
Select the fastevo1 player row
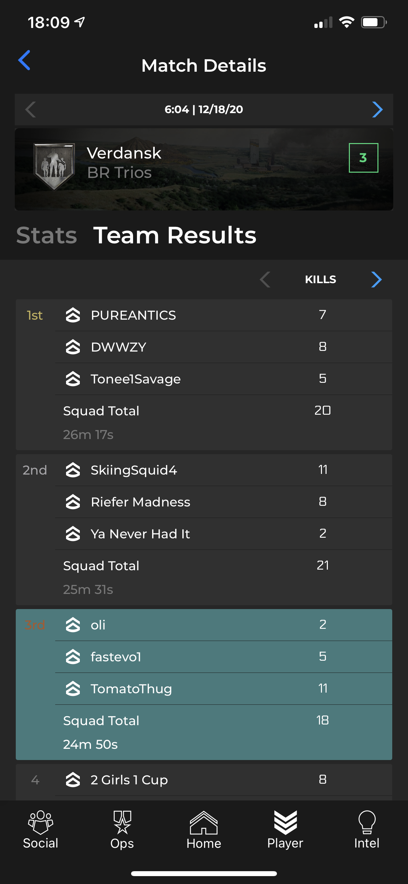click(223, 657)
